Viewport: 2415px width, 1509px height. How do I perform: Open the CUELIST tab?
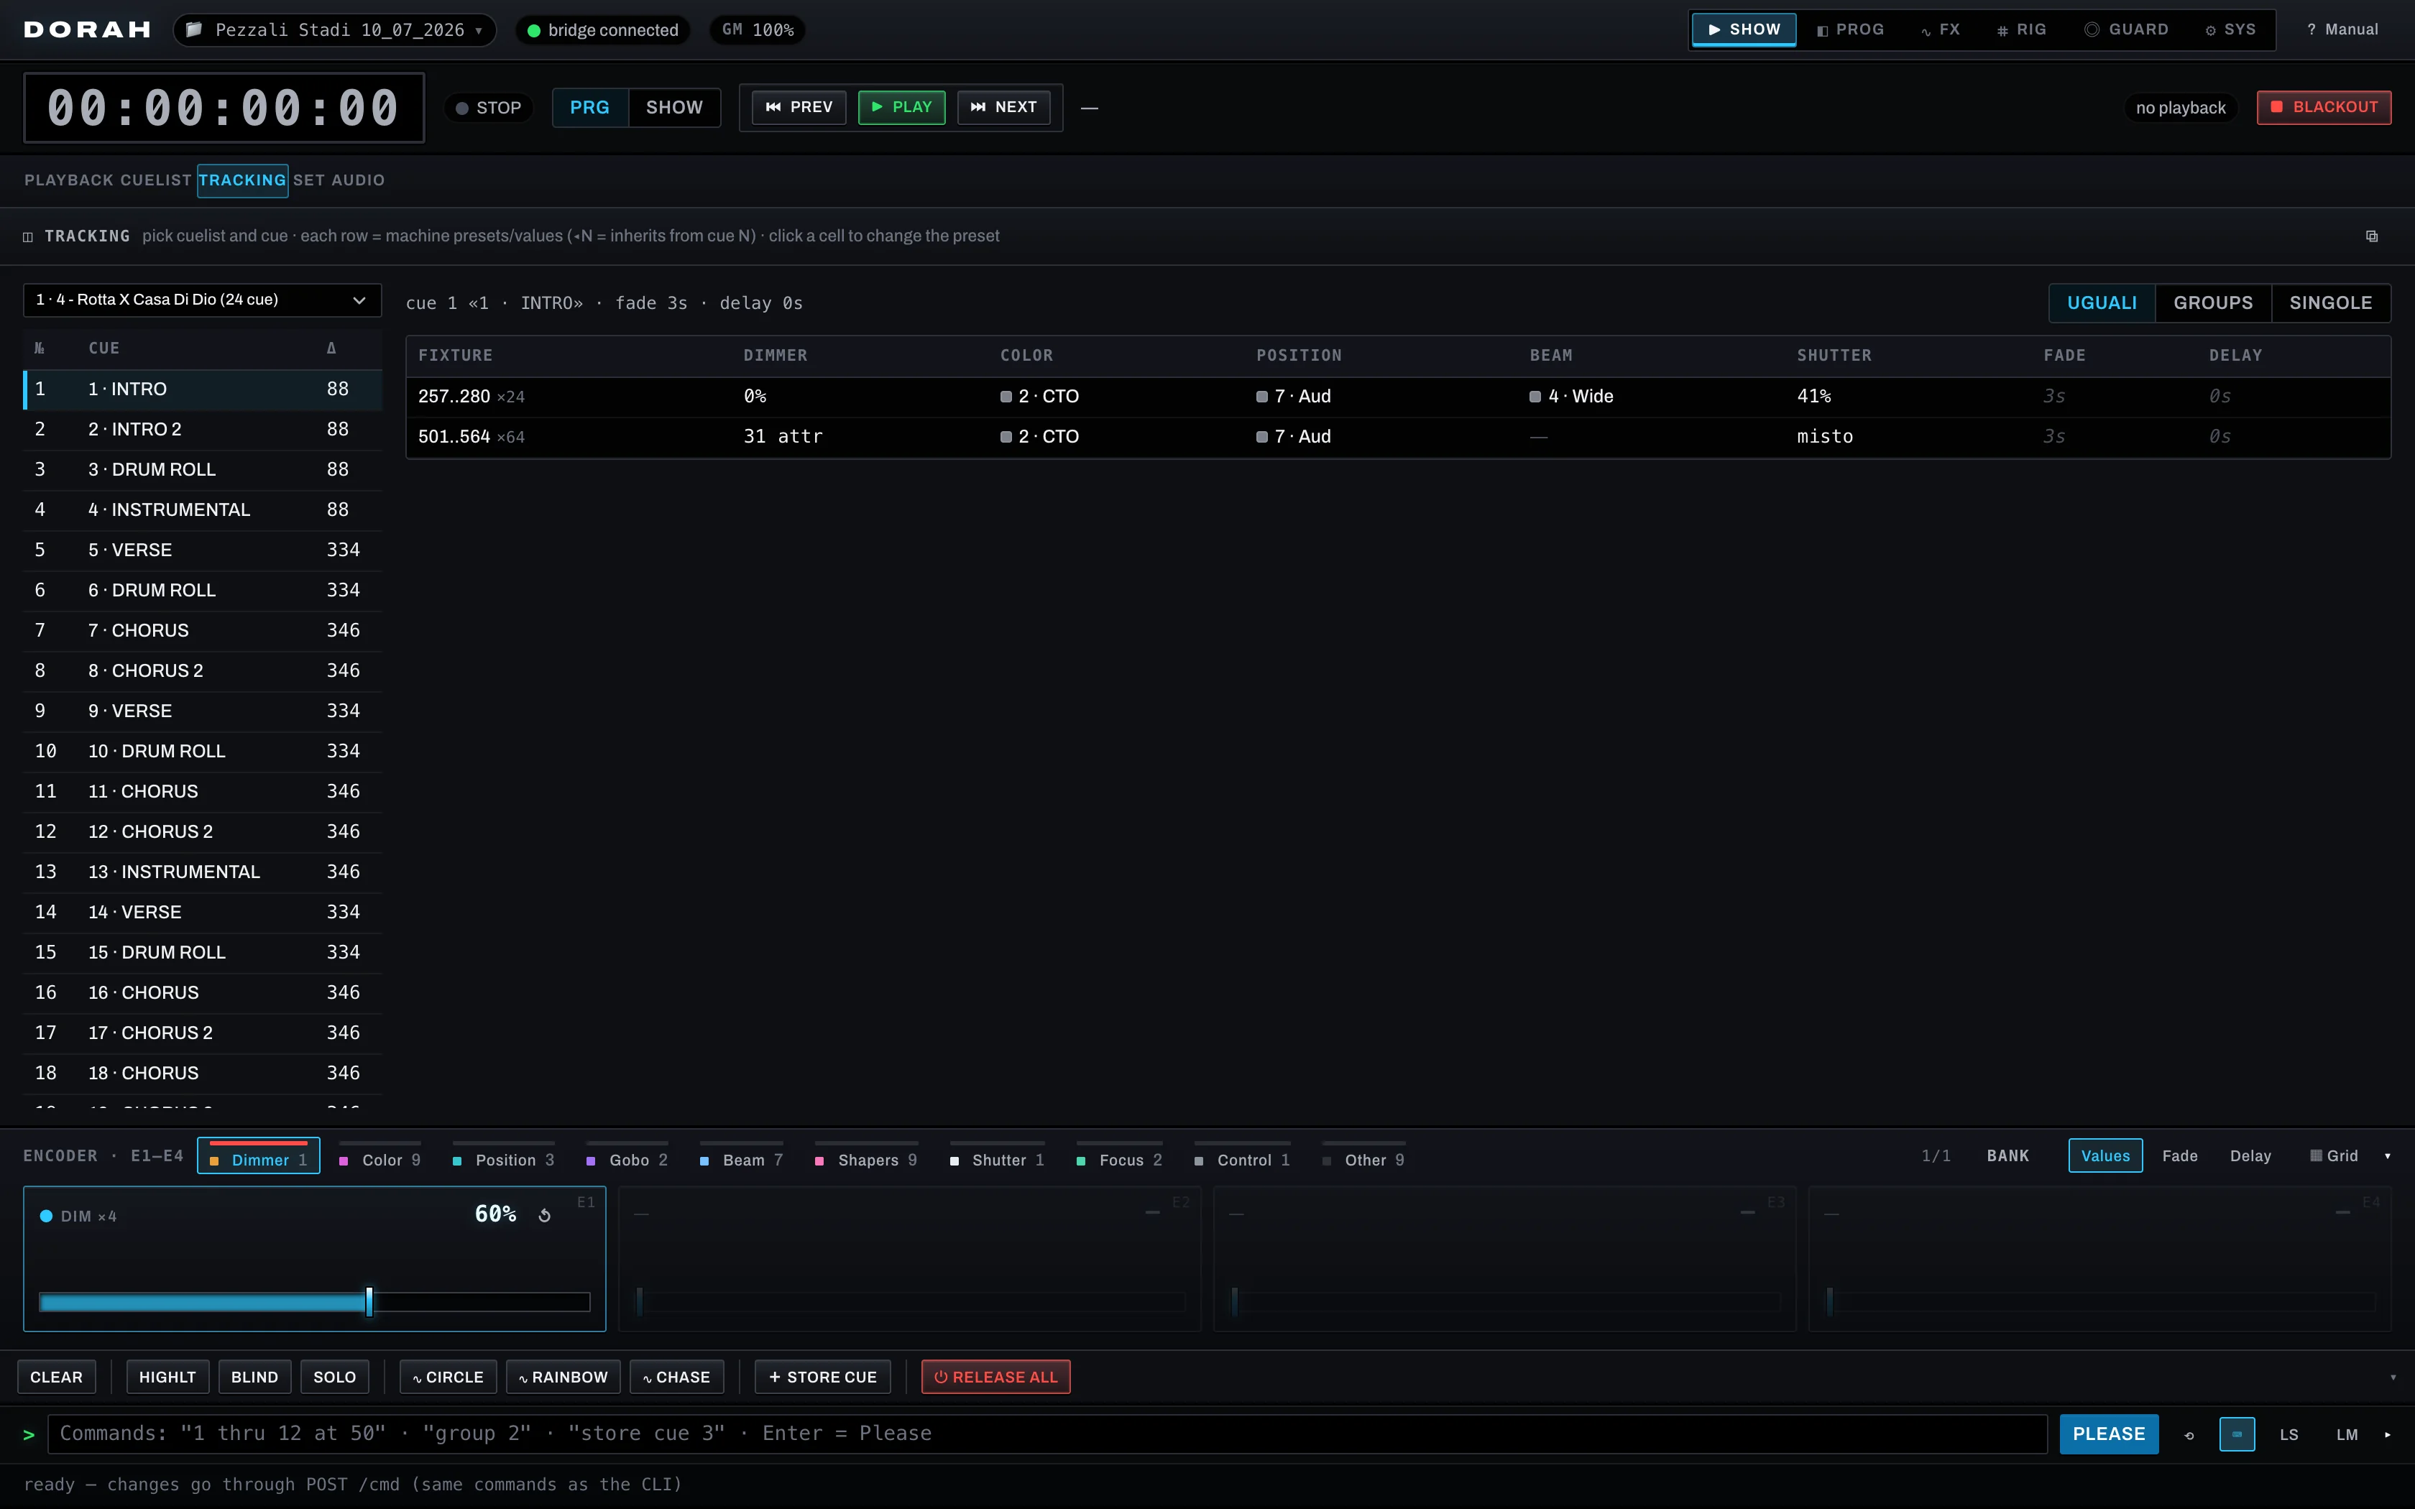(156, 180)
